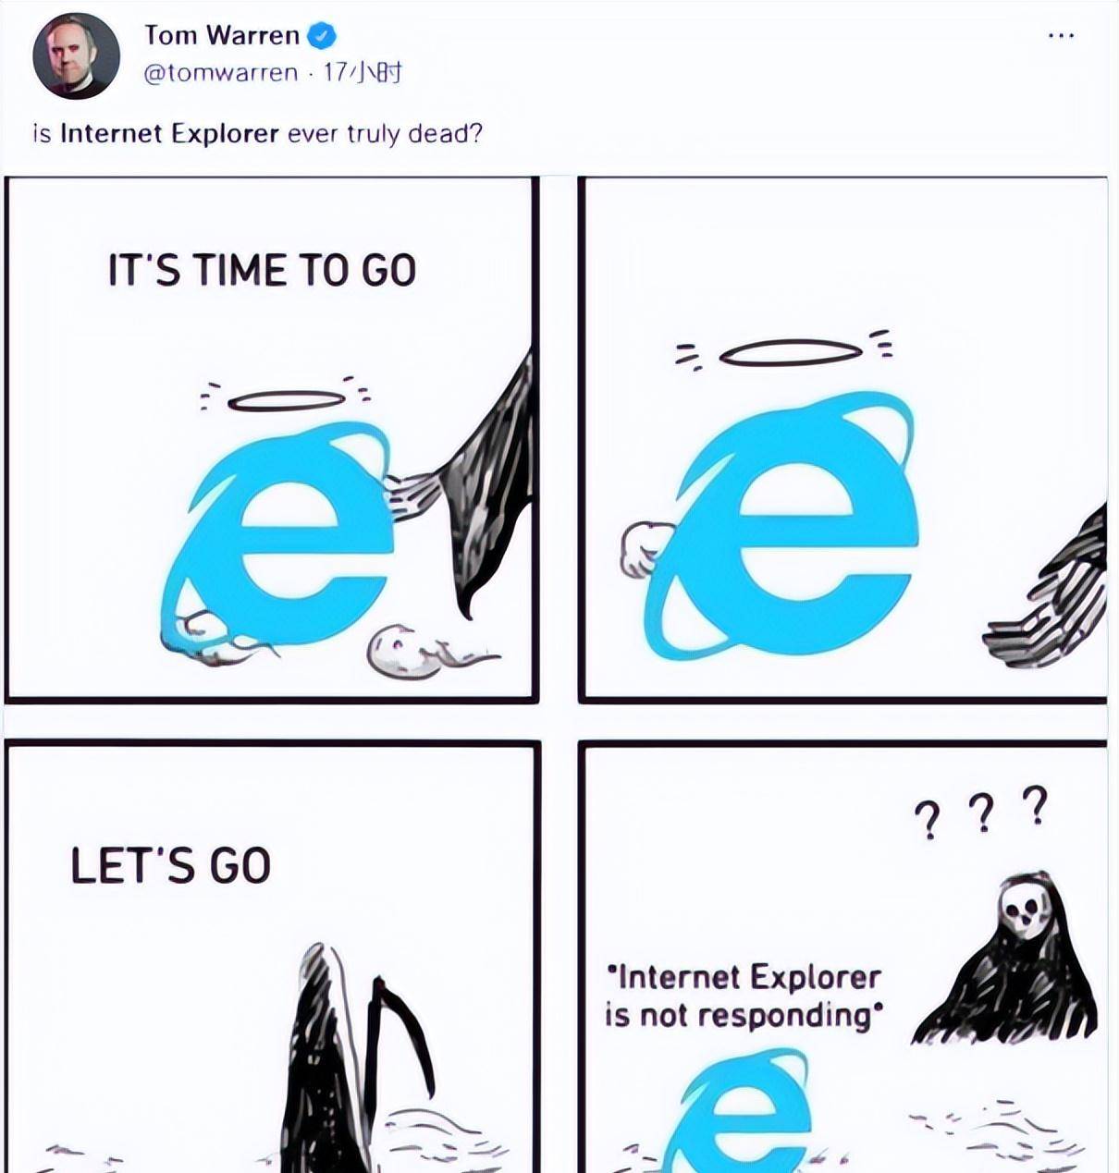Click the three question marks

(980, 811)
